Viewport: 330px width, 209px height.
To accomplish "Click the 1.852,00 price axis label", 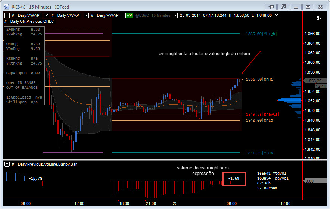I will coord(312,101).
